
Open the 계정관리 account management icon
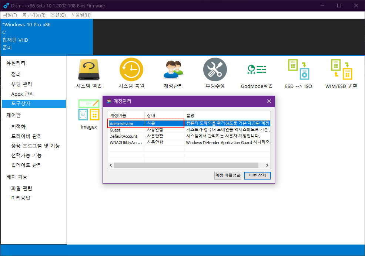[173, 69]
